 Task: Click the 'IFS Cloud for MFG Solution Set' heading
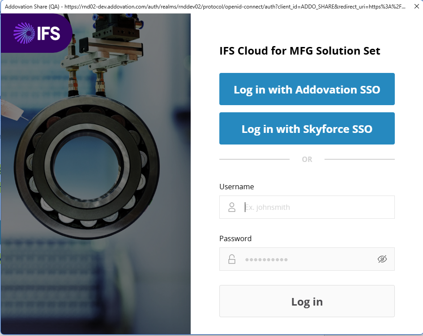tap(299, 51)
